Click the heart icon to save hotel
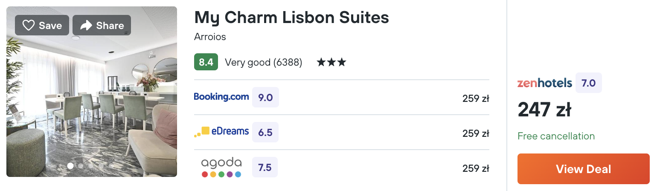This screenshot has width=657, height=191. tap(28, 26)
